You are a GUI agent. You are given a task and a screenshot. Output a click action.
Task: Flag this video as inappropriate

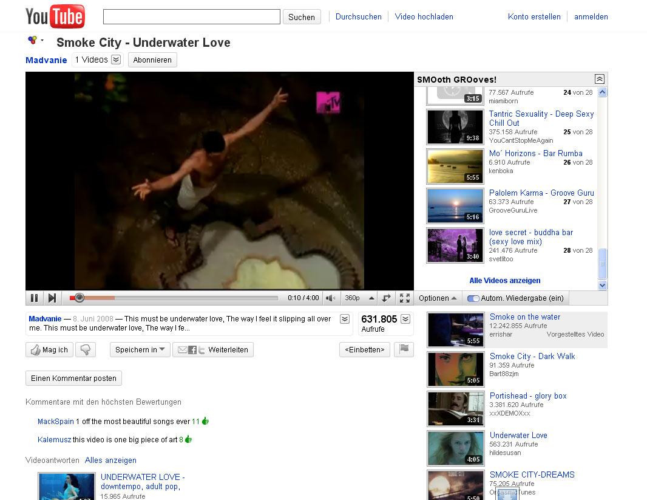(404, 349)
